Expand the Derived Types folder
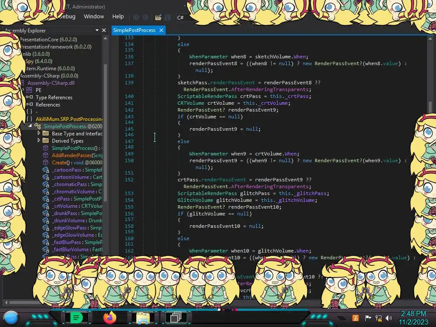 39,141
